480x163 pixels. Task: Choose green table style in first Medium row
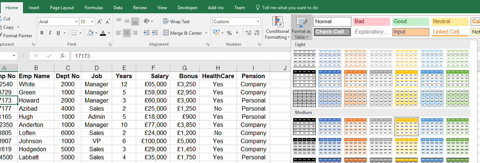457,126
